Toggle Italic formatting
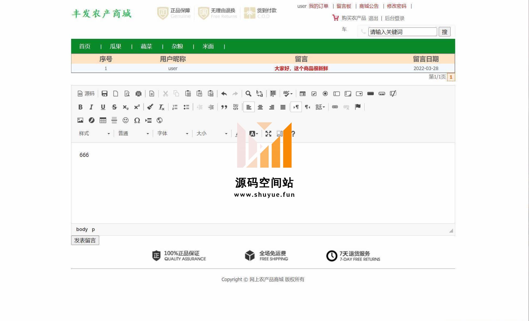 point(91,107)
